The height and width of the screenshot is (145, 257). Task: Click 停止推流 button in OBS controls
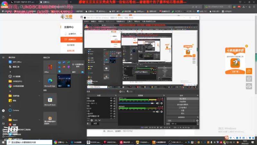tap(182, 99)
